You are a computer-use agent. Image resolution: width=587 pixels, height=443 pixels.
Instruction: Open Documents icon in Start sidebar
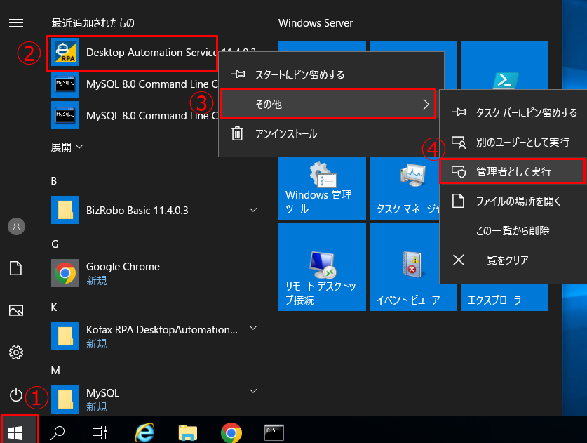15,268
